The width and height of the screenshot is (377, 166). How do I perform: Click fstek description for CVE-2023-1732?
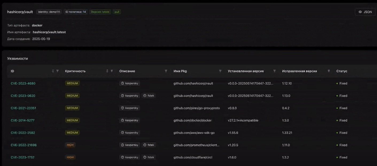click(x=149, y=157)
